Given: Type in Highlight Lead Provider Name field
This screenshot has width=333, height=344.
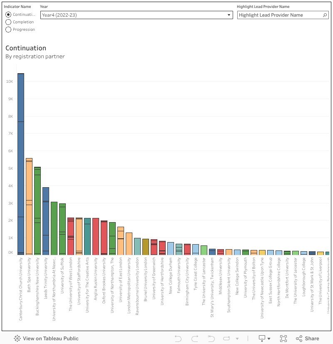Looking at the screenshot, I should 279,15.
